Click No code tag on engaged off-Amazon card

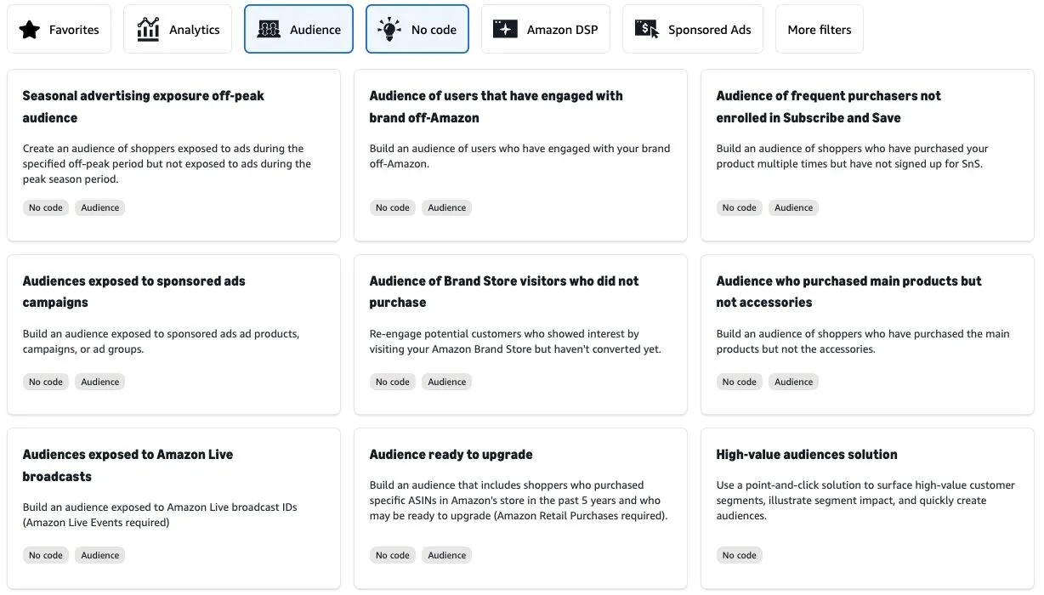pos(393,207)
